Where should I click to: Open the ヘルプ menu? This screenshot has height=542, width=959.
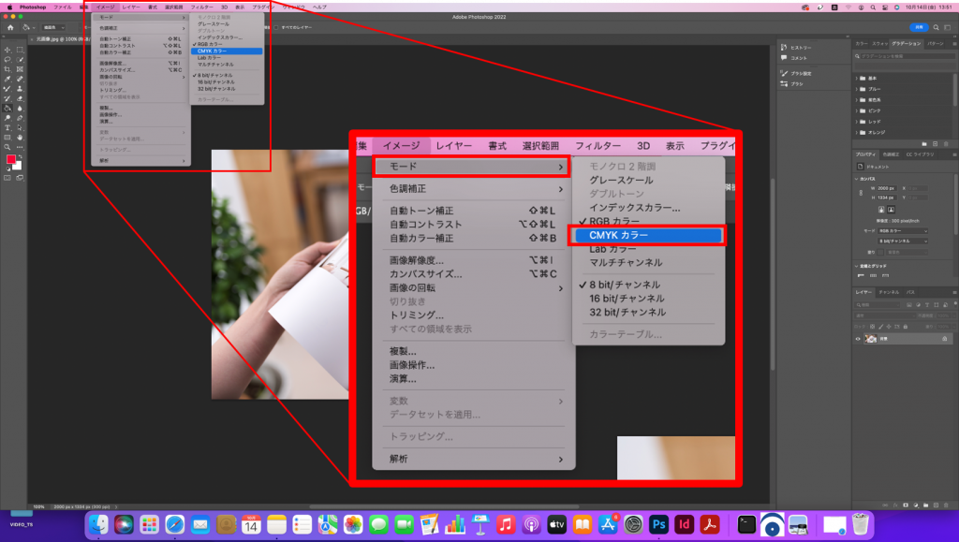click(320, 7)
